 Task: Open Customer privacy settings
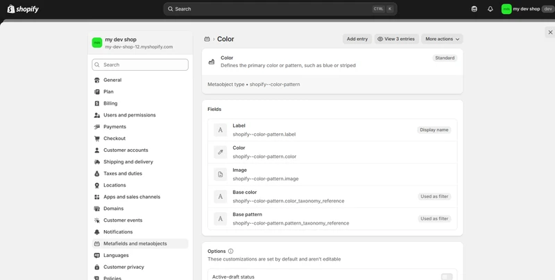[140, 267]
